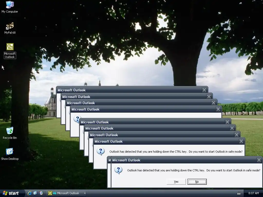This screenshot has height=197, width=263.
Task: Click the Show Desktop desktop shortcut
Action: (10, 154)
